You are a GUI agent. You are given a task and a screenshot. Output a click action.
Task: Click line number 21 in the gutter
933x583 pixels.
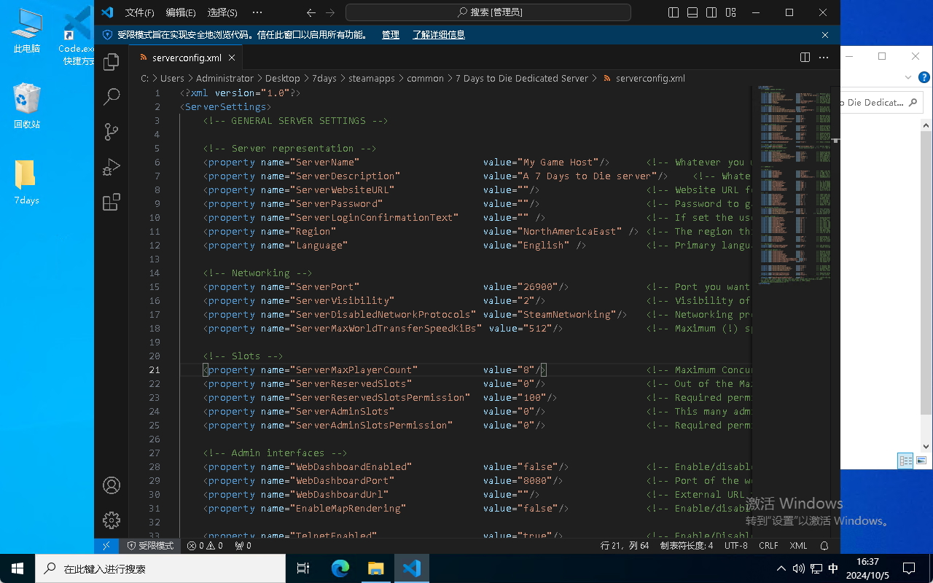pos(155,369)
